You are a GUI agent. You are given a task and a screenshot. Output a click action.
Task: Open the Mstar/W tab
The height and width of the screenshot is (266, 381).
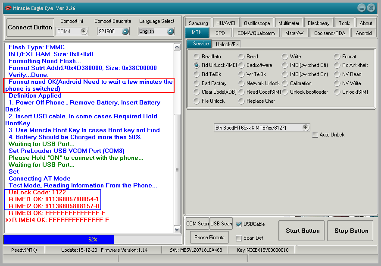(294, 33)
